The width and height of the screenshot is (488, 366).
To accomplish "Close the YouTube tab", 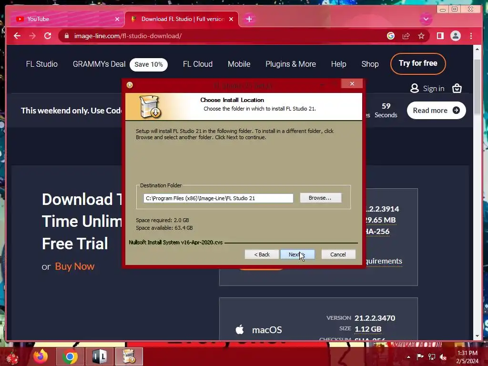I will [117, 19].
